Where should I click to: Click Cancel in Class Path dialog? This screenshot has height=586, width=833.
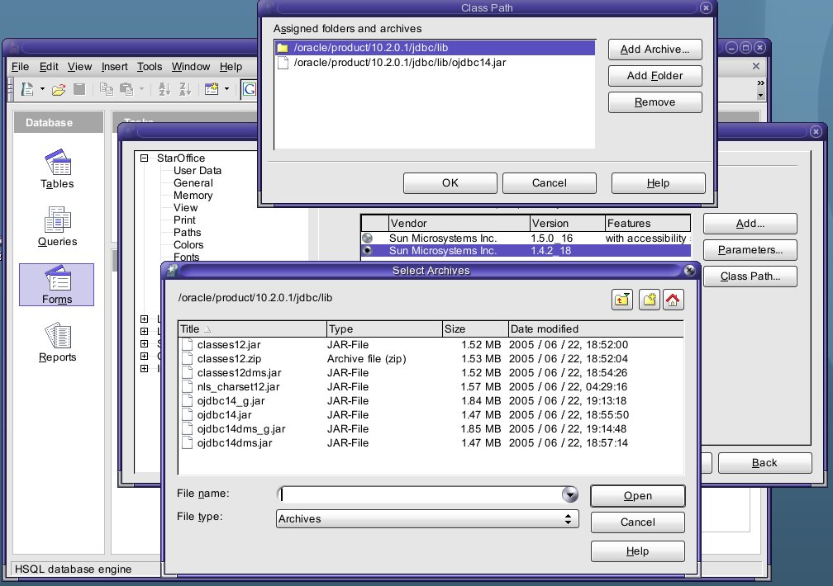tap(550, 183)
